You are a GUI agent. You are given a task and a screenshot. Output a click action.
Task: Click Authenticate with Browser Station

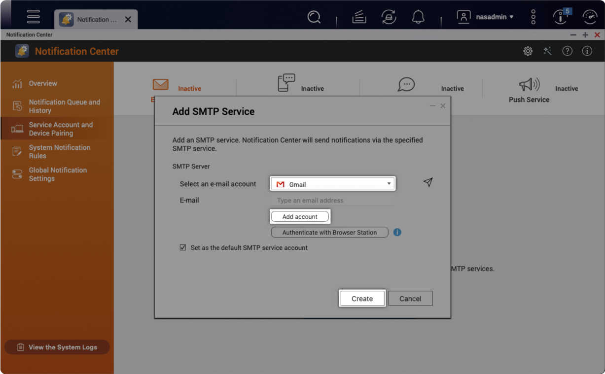[x=329, y=233]
